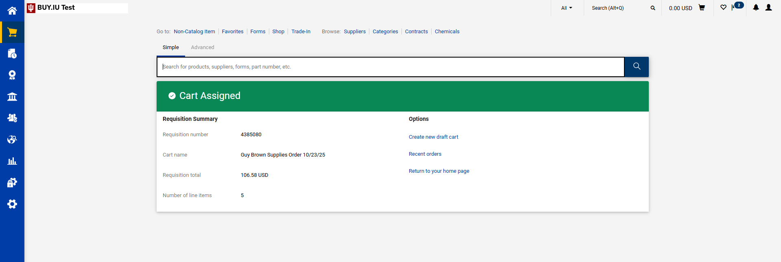
Task: Select the Simple search tab
Action: click(x=171, y=47)
